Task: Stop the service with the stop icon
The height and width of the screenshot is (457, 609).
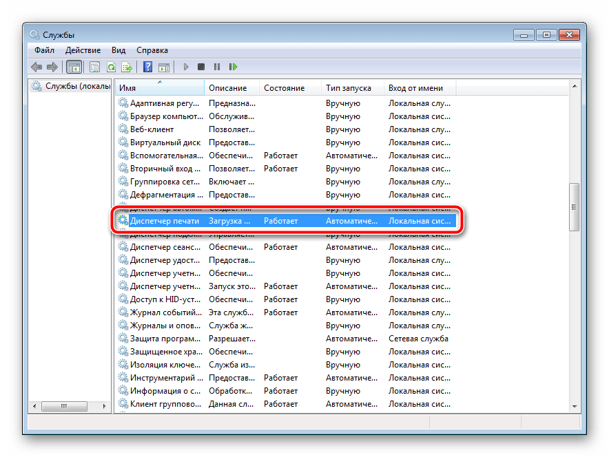Action: pos(200,67)
